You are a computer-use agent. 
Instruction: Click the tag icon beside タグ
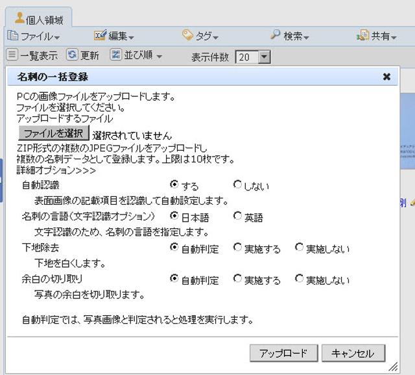[x=187, y=35]
